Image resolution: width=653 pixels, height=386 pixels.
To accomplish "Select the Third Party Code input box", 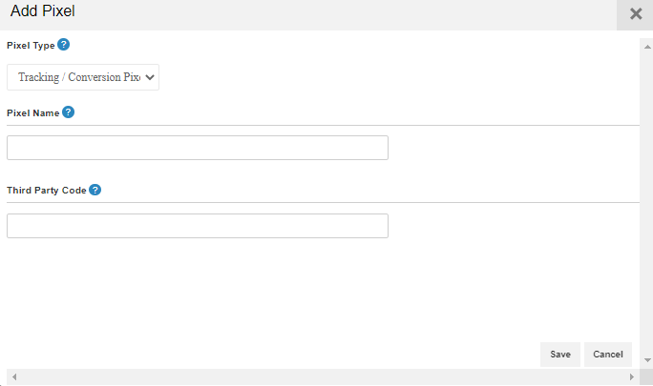I will [198, 226].
